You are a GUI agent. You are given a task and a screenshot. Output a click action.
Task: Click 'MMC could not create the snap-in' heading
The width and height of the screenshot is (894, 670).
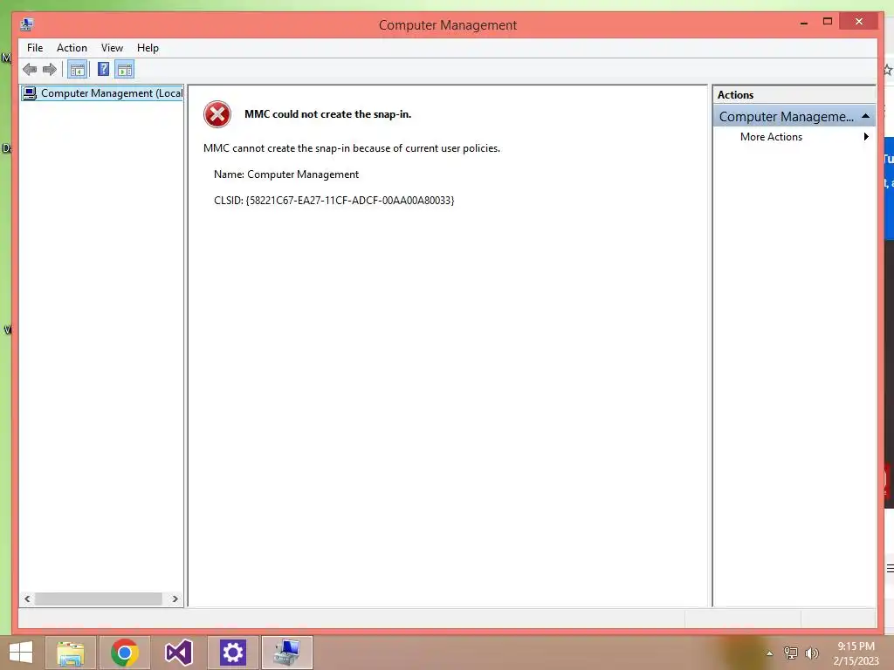point(328,114)
